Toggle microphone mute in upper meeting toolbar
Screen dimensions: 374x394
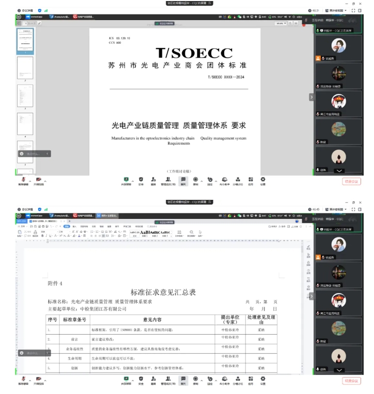23,179
